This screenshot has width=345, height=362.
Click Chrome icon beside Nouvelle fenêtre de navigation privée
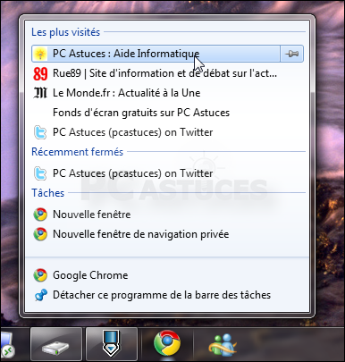40,234
